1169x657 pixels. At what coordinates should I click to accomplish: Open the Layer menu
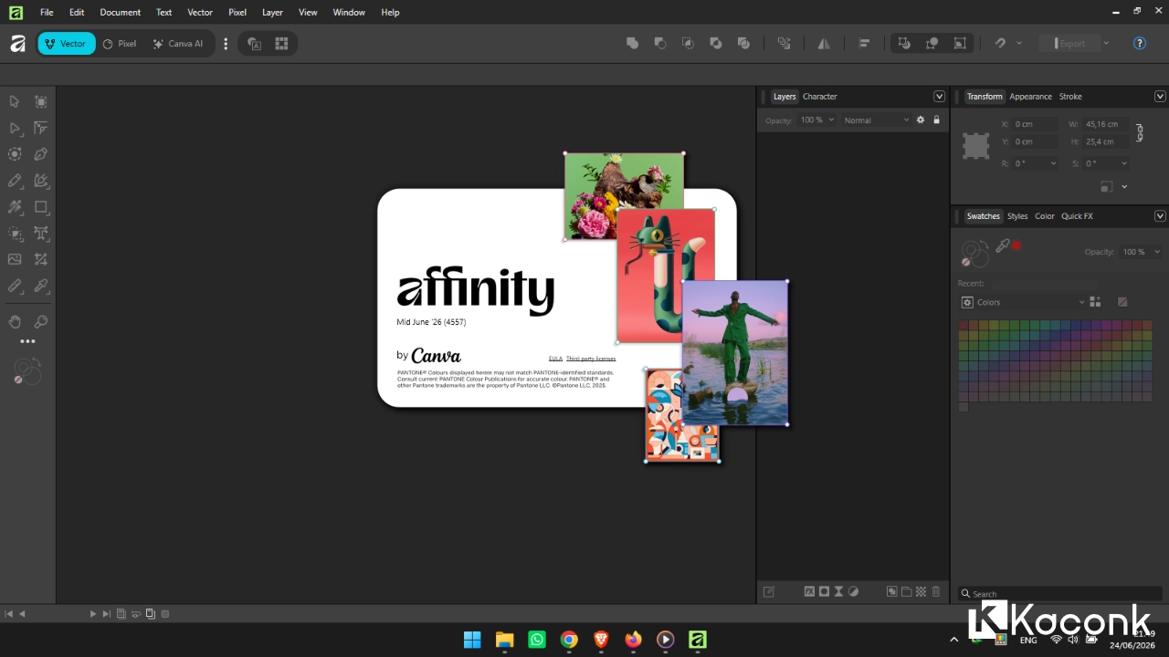click(272, 12)
